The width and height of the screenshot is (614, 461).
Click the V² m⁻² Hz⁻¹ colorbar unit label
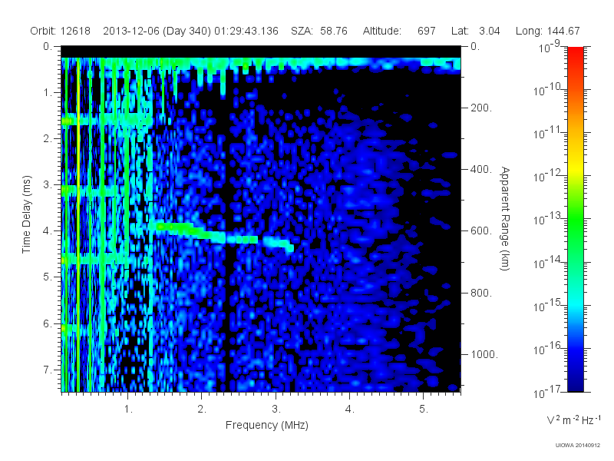(573, 420)
